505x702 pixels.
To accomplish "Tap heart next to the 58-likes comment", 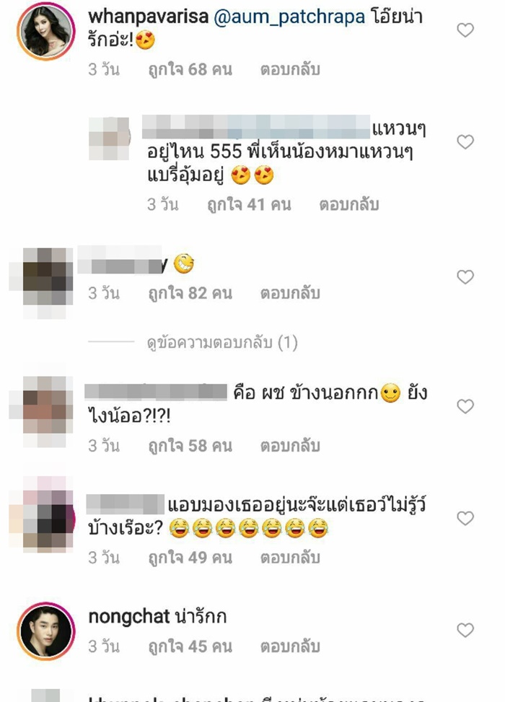I will (465, 406).
